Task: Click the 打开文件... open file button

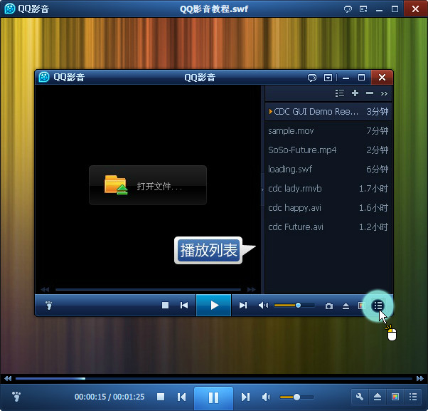Action: pyautogui.click(x=148, y=185)
